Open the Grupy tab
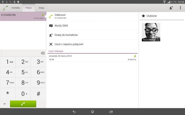 pyautogui.click(x=41, y=8)
